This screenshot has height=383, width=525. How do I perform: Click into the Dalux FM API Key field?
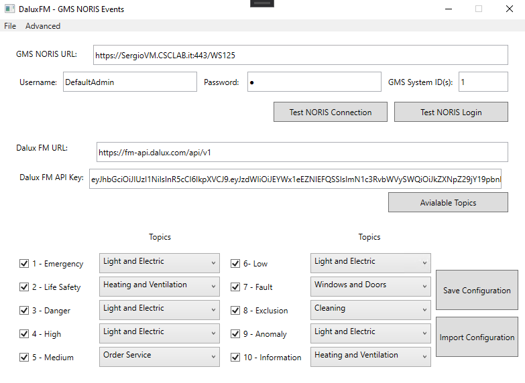[295, 179]
